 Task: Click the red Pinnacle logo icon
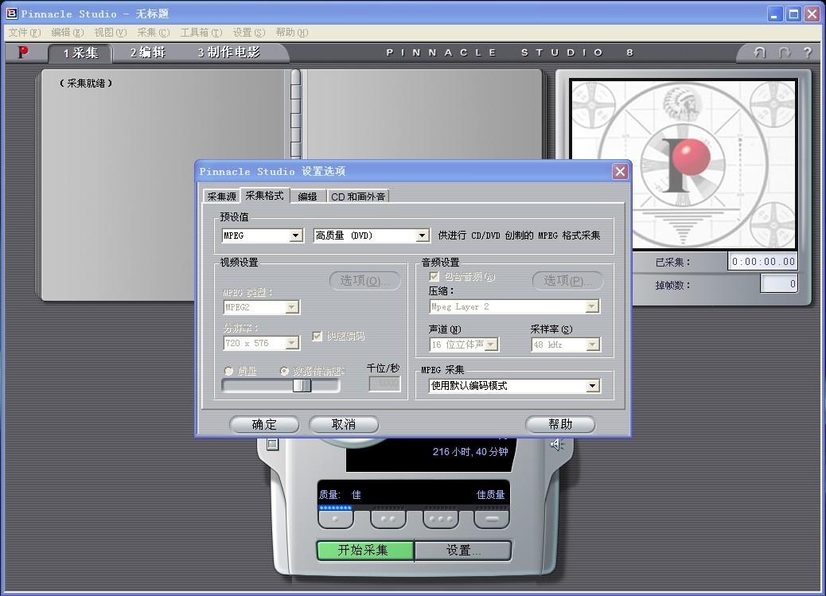(x=23, y=53)
